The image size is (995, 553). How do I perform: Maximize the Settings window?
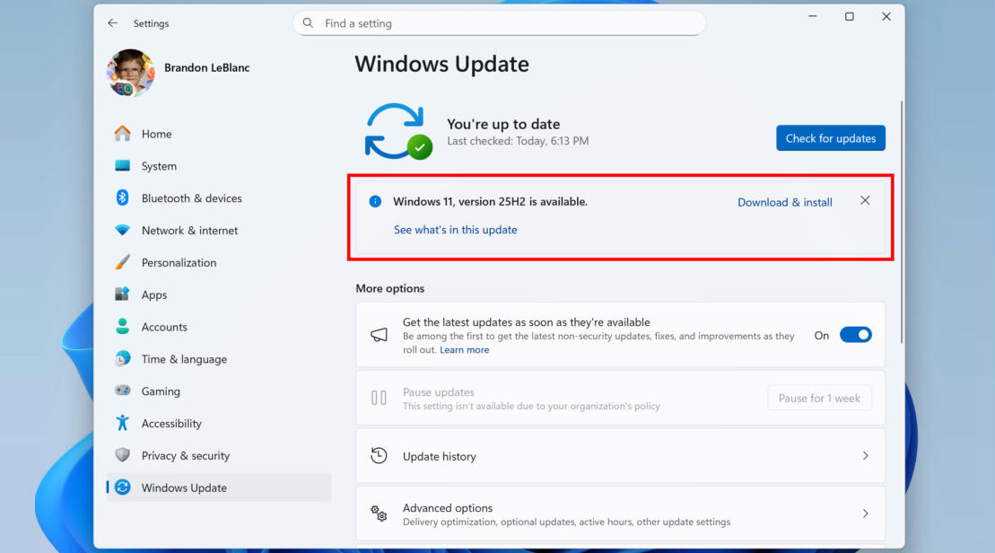849,16
